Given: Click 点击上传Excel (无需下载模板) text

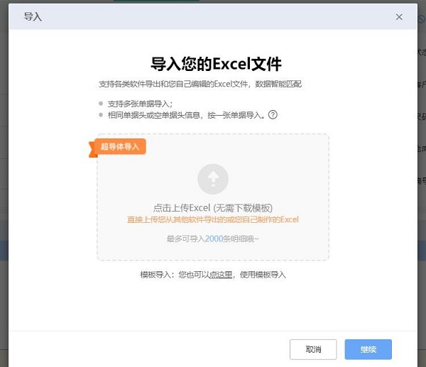Looking at the screenshot, I should click(x=213, y=208).
